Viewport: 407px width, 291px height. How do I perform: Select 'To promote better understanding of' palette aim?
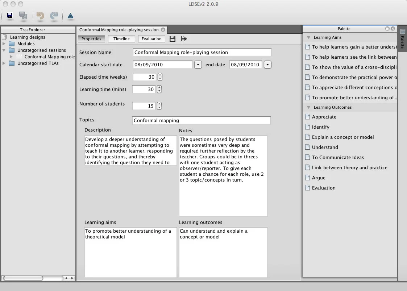(351, 97)
